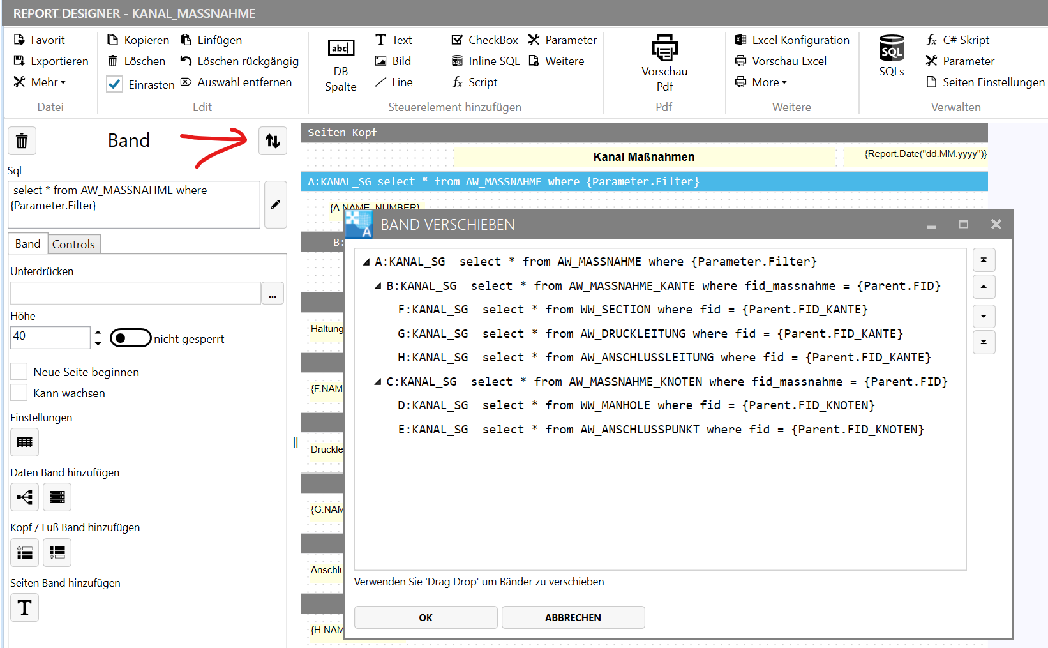Click the move band up-down arrows button
Image resolution: width=1048 pixels, height=648 pixels.
[x=273, y=140]
